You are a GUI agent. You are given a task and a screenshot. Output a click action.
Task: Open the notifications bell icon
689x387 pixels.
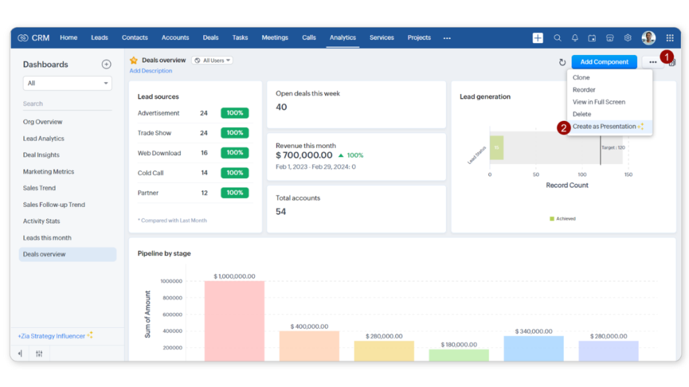pyautogui.click(x=576, y=38)
